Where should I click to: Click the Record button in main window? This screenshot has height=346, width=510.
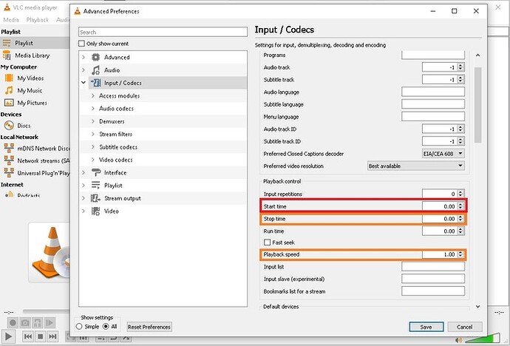point(13,322)
